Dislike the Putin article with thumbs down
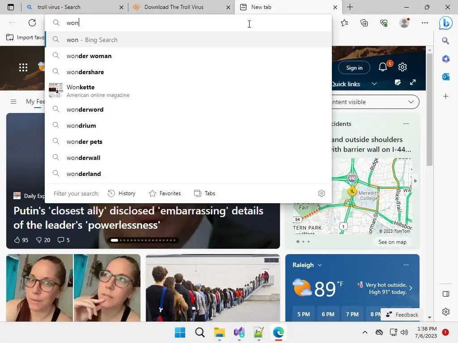 pos(43,240)
